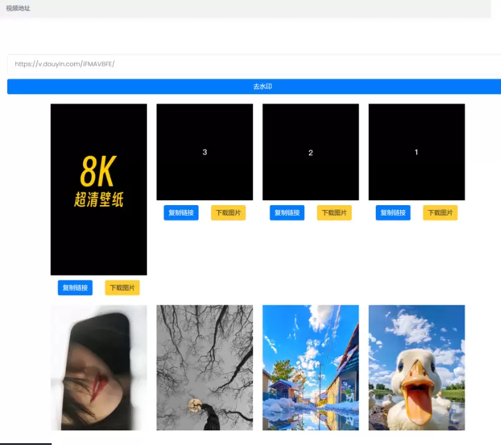The width and height of the screenshot is (501, 445).
Task: Open the black thumbnail numbered 3
Action: [x=205, y=152]
